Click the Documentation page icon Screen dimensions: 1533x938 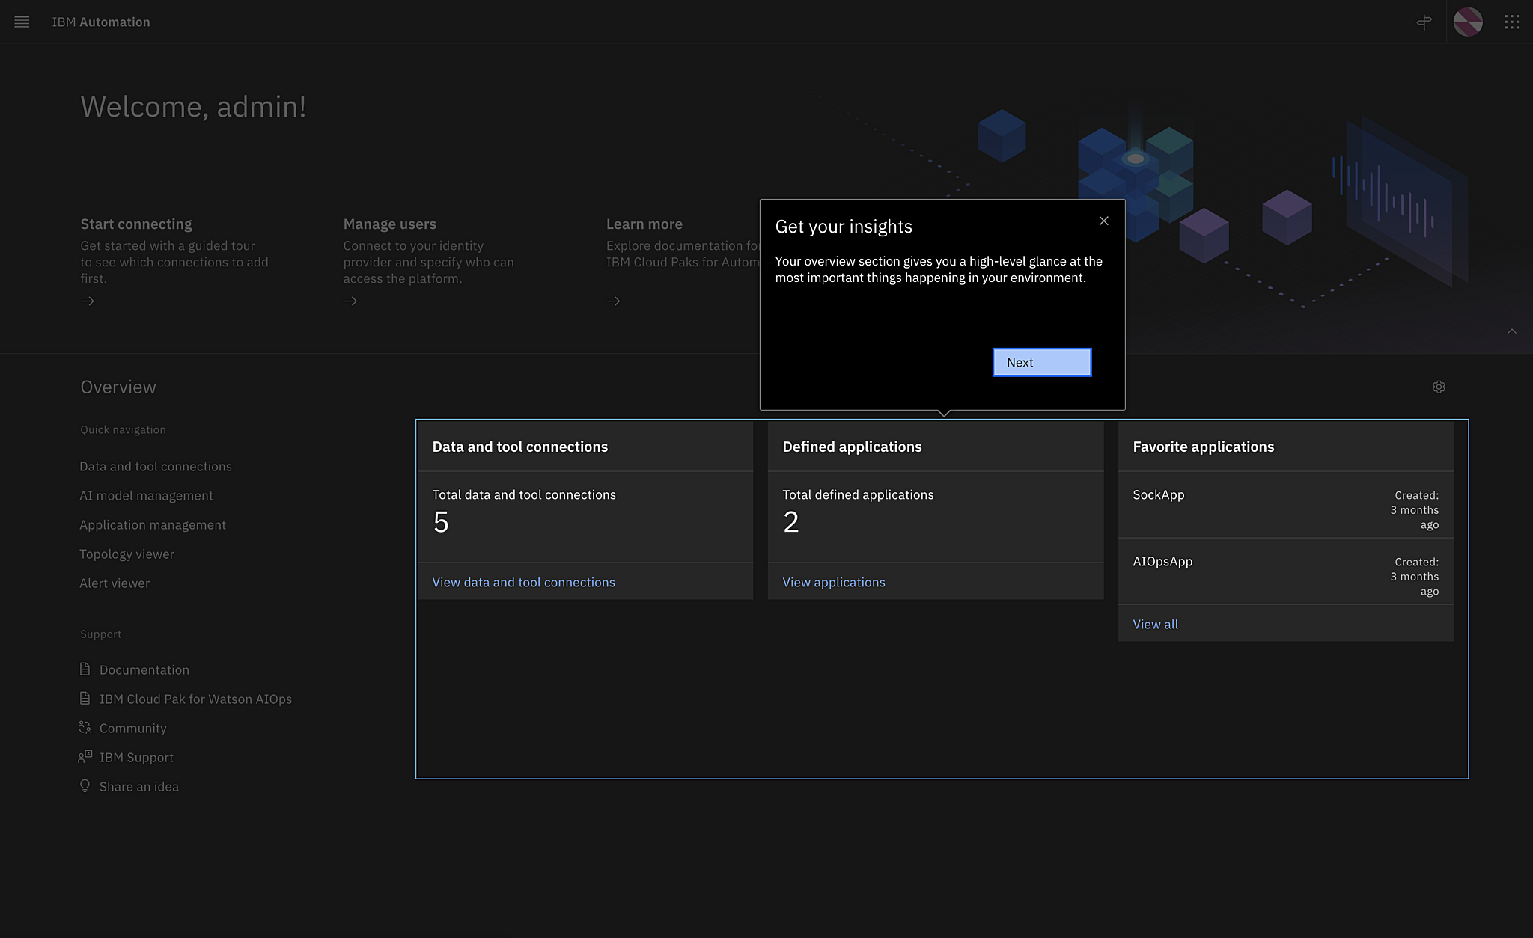(85, 669)
